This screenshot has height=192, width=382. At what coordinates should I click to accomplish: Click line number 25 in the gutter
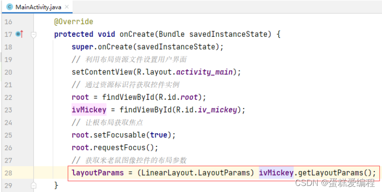coord(8,135)
